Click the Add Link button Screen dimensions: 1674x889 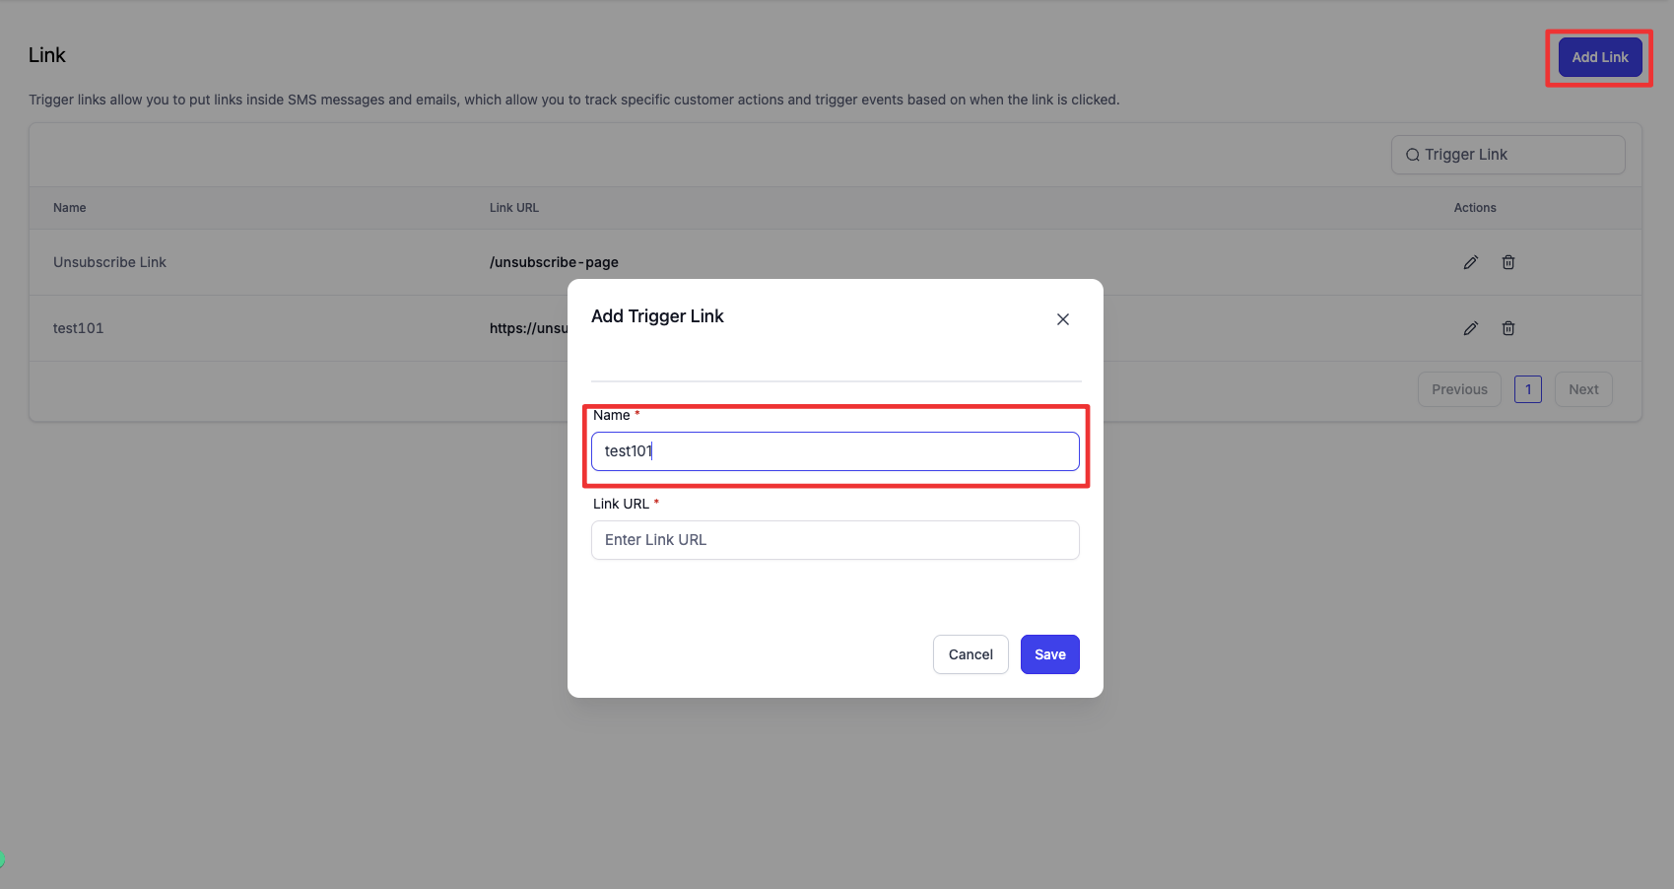[1599, 57]
